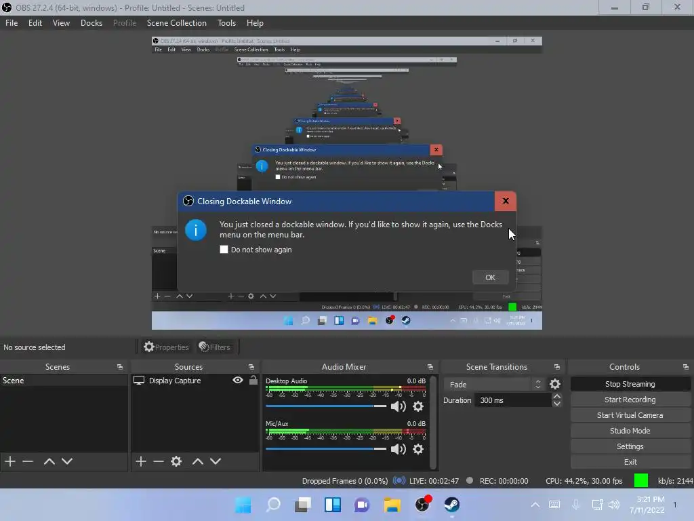Move source down in Sources panel

pyautogui.click(x=216, y=461)
